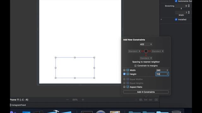Click the 'Aspect Ratio' label
This screenshot has width=202, height=113.
pos(136,87)
